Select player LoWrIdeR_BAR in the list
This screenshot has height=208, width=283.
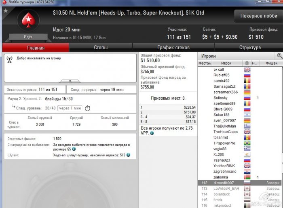pos(239,189)
